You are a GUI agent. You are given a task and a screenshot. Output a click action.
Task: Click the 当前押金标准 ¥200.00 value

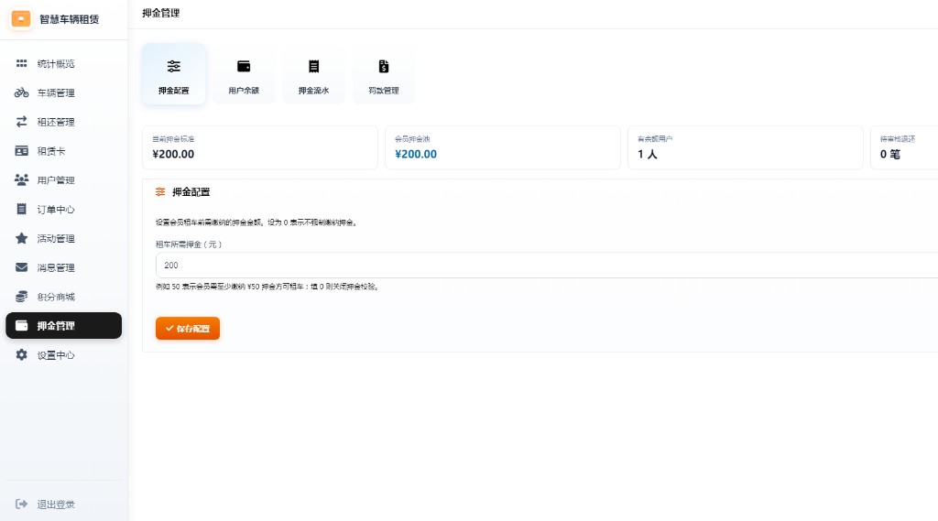[x=173, y=154]
